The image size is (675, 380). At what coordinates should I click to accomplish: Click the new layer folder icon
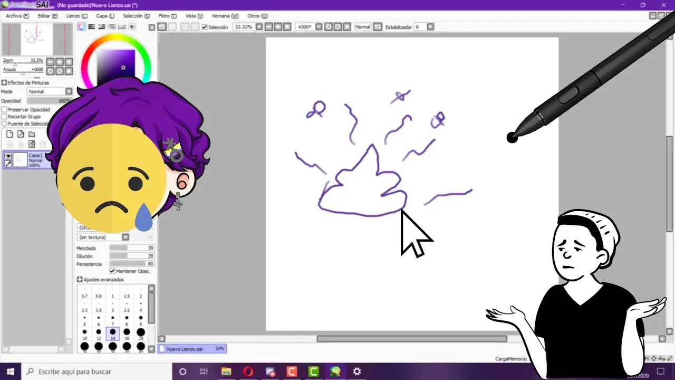coord(32,135)
